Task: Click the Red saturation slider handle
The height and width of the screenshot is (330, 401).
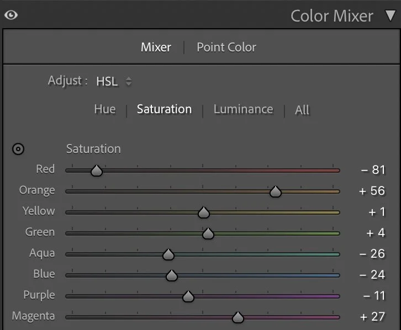Action: pyautogui.click(x=97, y=171)
